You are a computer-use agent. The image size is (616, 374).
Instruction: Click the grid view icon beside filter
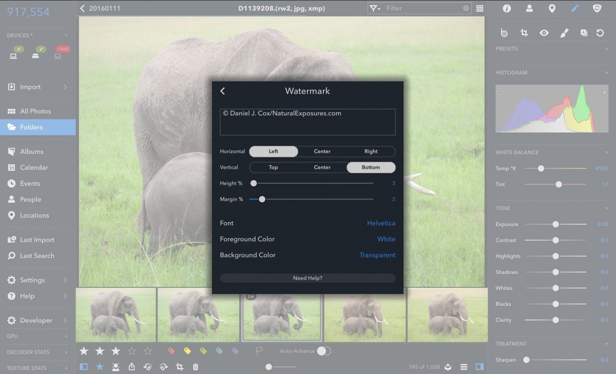point(480,8)
